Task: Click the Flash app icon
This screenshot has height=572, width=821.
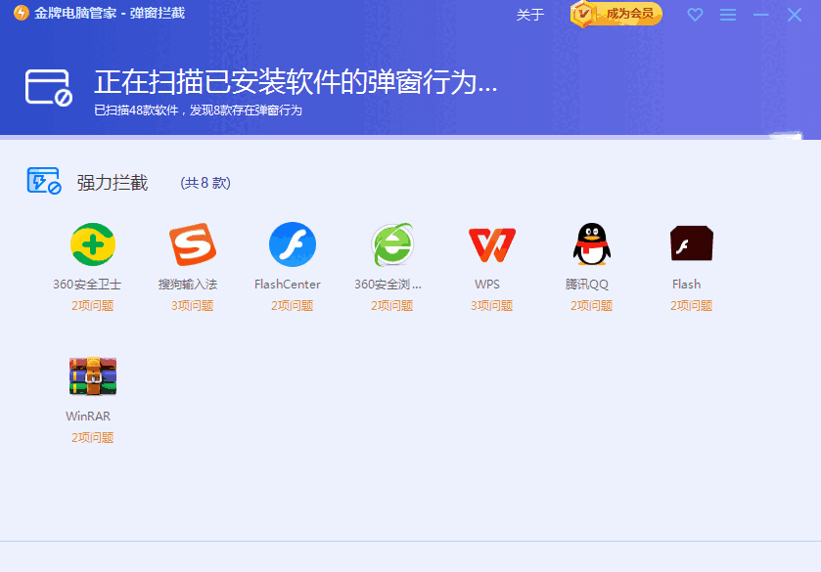Action: [x=691, y=244]
